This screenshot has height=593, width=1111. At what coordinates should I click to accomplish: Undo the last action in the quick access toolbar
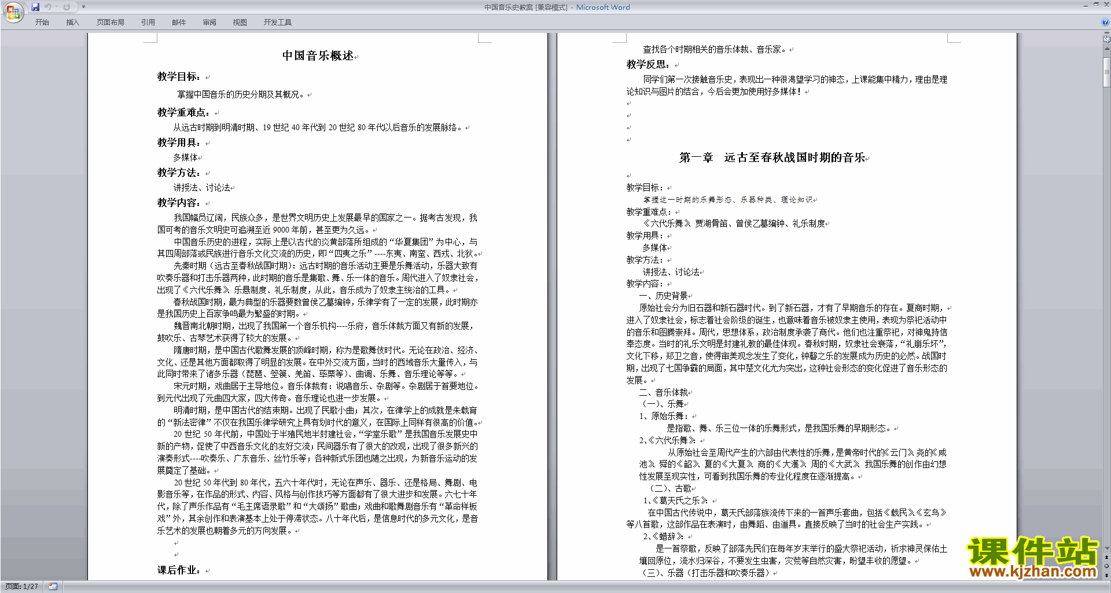48,7
